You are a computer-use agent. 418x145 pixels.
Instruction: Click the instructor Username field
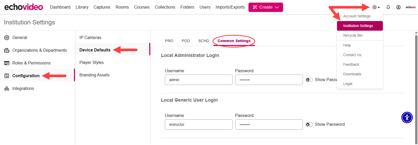(199, 124)
